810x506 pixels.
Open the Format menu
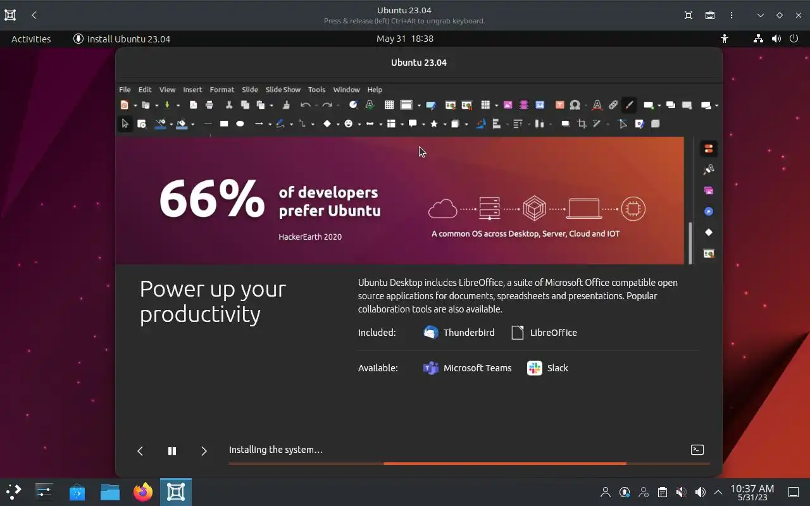tap(222, 90)
